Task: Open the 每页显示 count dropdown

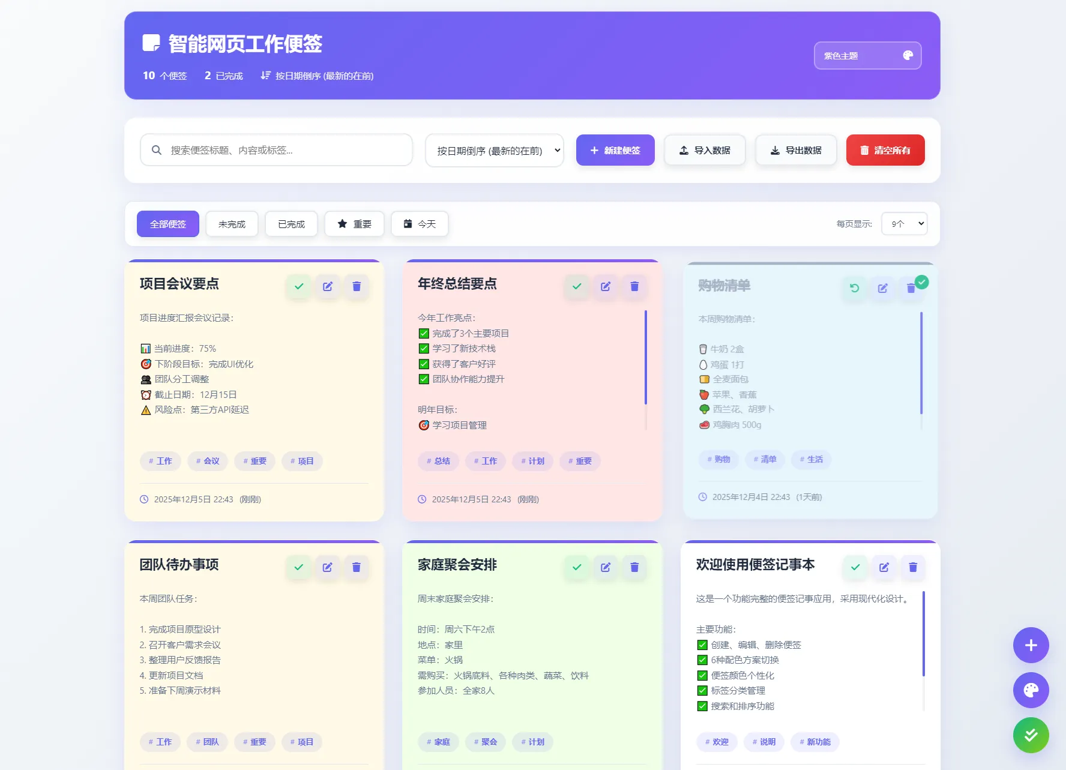Action: coord(904,223)
